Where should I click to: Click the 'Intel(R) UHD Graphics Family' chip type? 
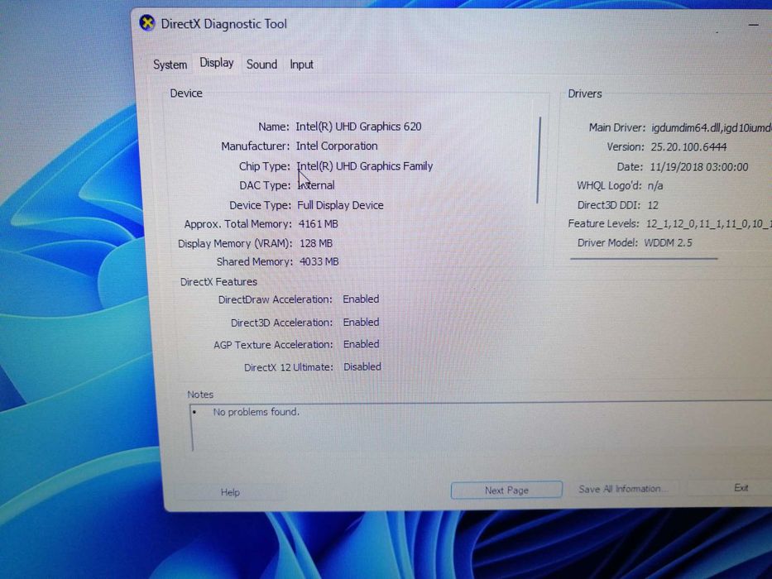coord(365,166)
